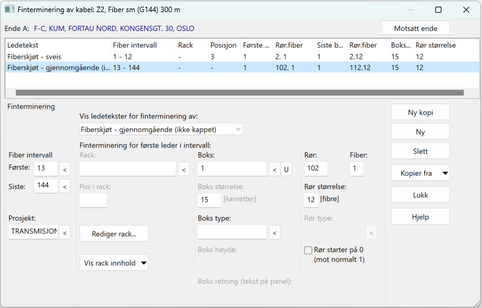Click the Rack column header
This screenshot has width=482, height=308.
(x=192, y=45)
